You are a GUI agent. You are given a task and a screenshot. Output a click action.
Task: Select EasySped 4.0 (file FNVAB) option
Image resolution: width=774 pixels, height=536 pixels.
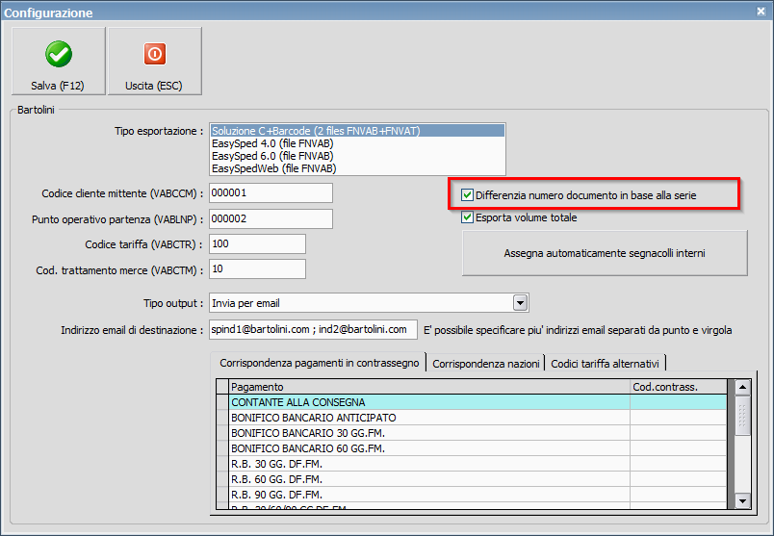tap(357, 143)
